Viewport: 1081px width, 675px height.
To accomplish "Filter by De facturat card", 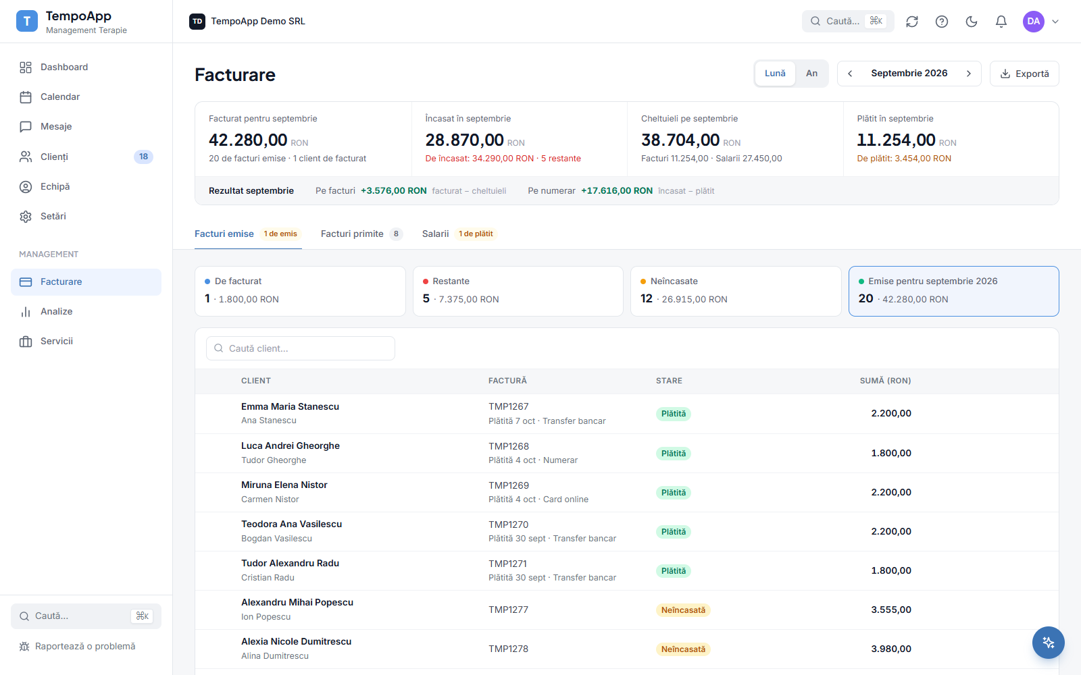I will (300, 291).
